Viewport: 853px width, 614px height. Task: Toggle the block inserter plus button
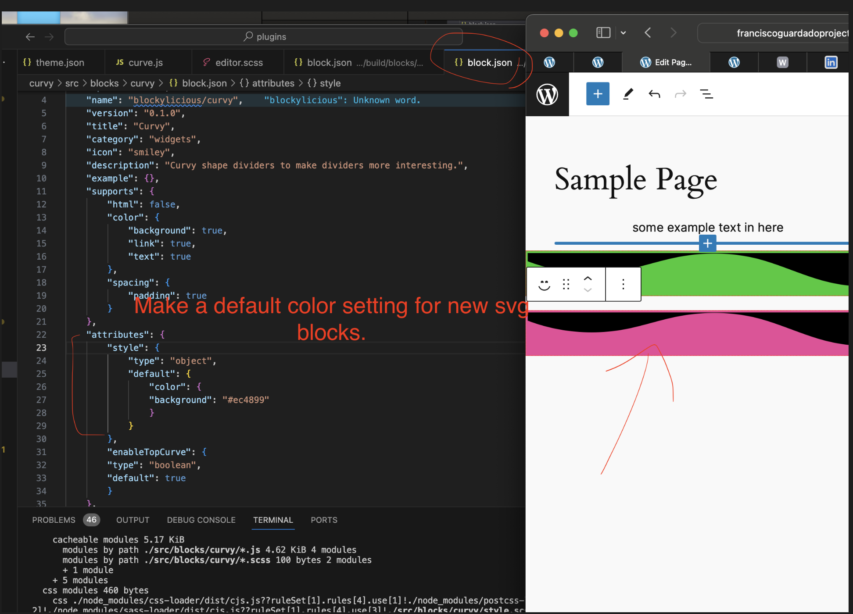pyautogui.click(x=598, y=94)
